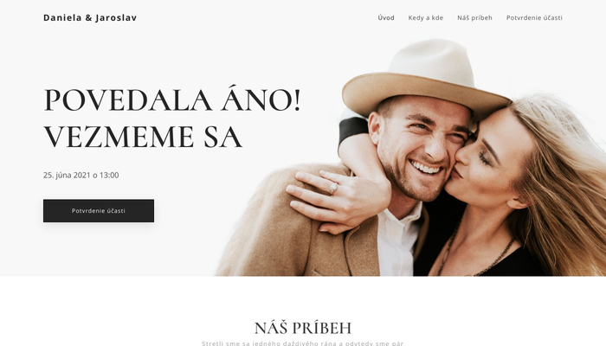This screenshot has height=346, width=606.
Task: Click the woman's closed eye in photo
Action: click(483, 157)
